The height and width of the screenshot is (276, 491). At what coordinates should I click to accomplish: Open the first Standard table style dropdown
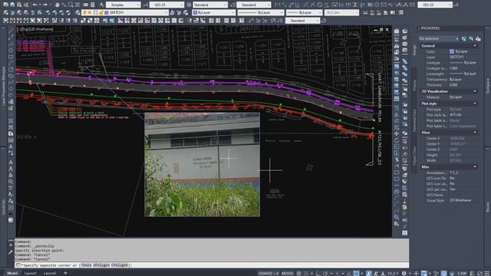click(210, 5)
